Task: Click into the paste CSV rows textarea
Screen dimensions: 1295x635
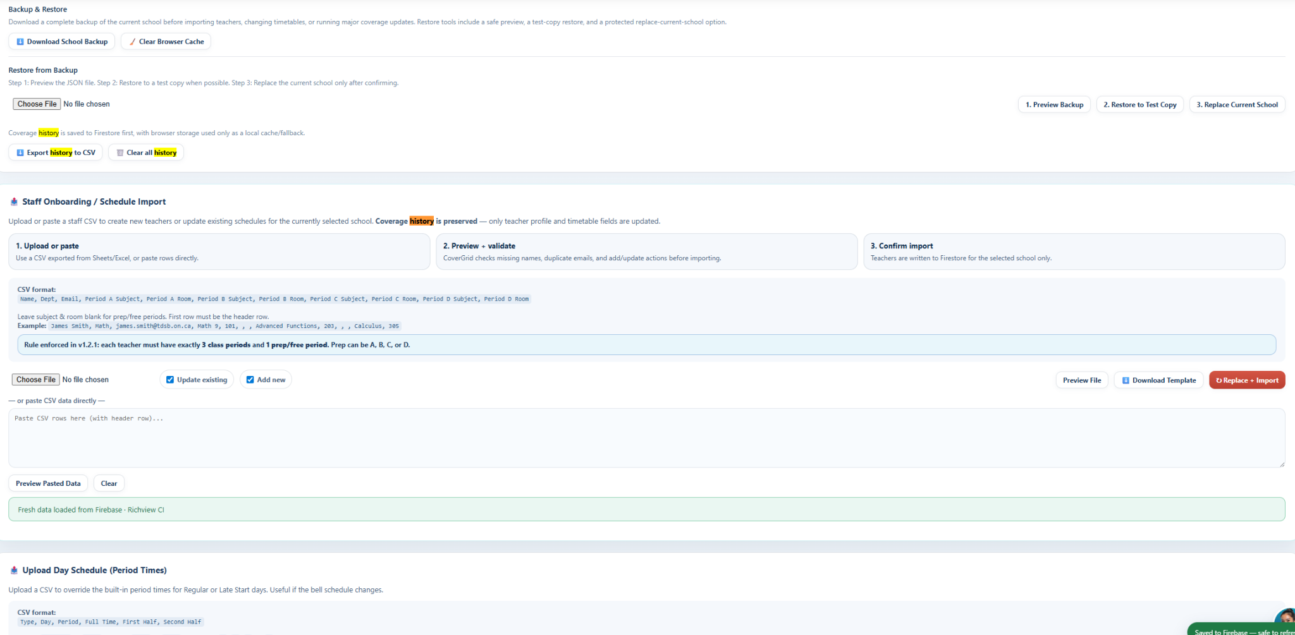Action: click(647, 438)
